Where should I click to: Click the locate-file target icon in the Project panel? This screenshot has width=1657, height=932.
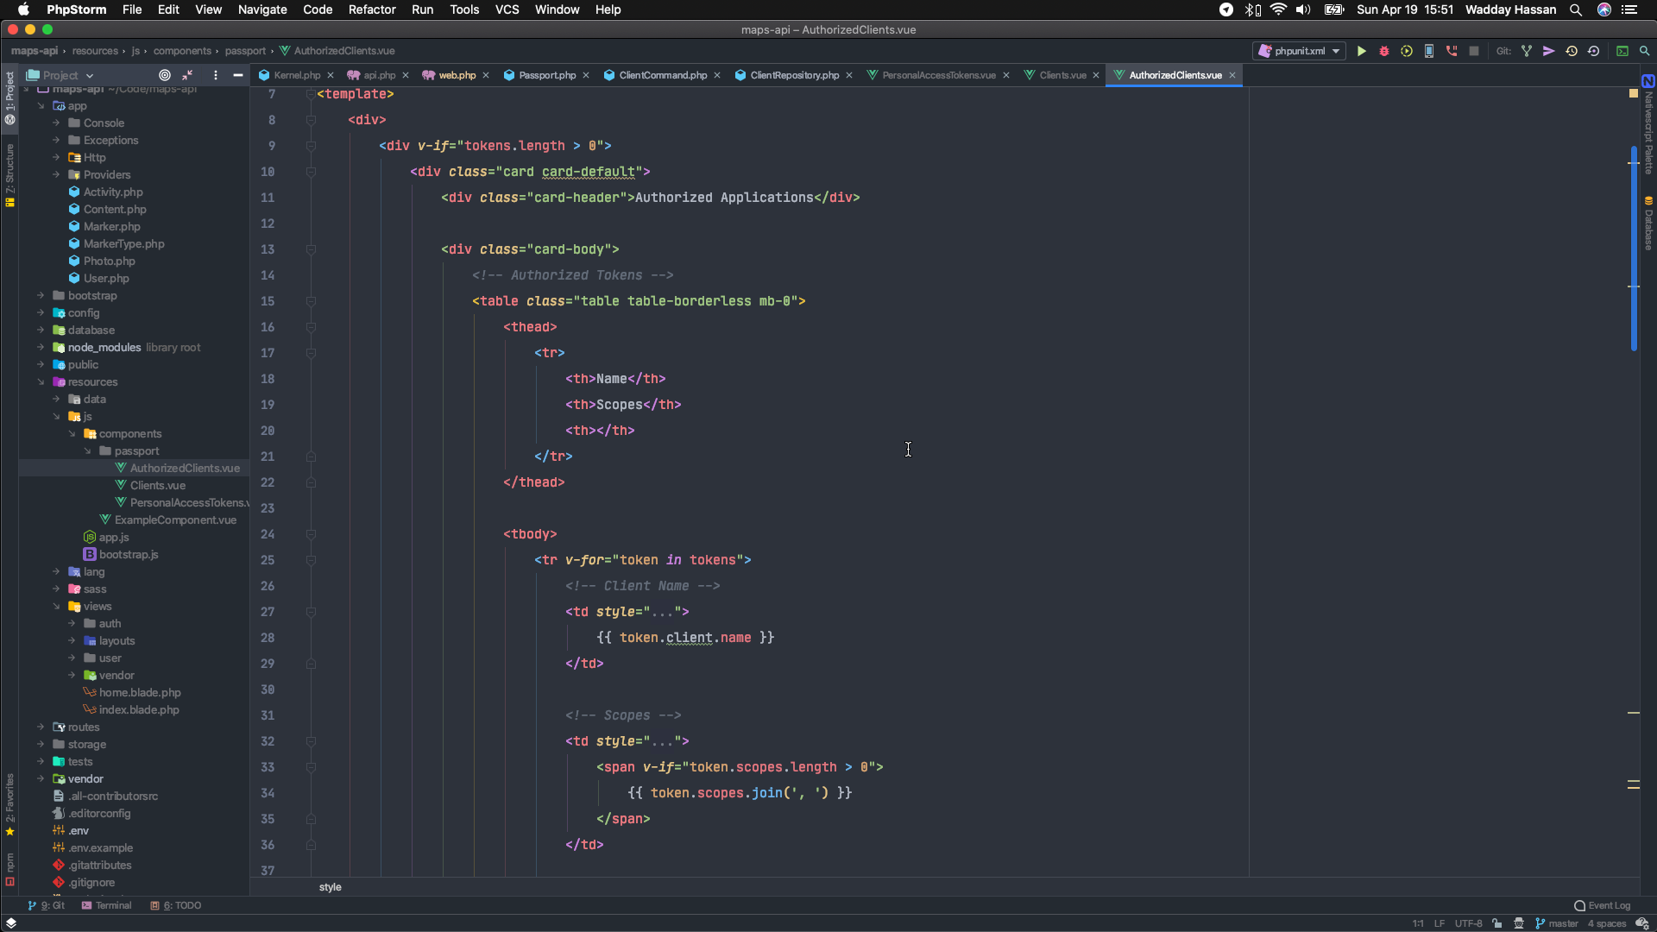tap(165, 76)
